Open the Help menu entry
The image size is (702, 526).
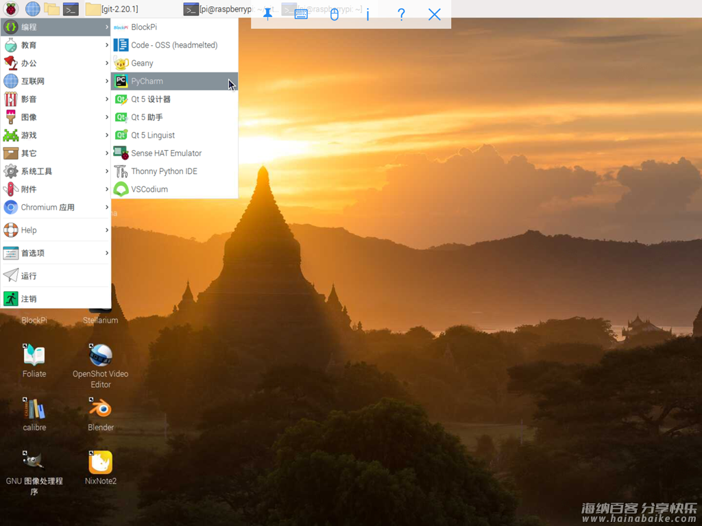56,230
